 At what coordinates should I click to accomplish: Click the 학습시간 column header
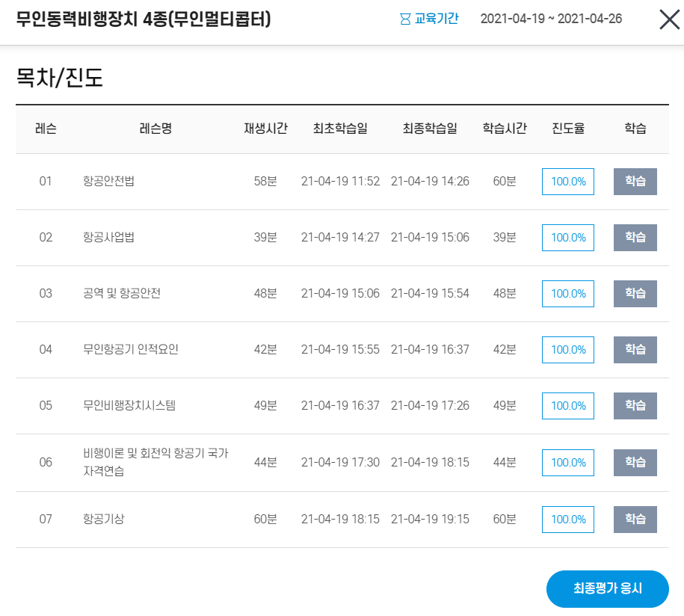point(505,129)
